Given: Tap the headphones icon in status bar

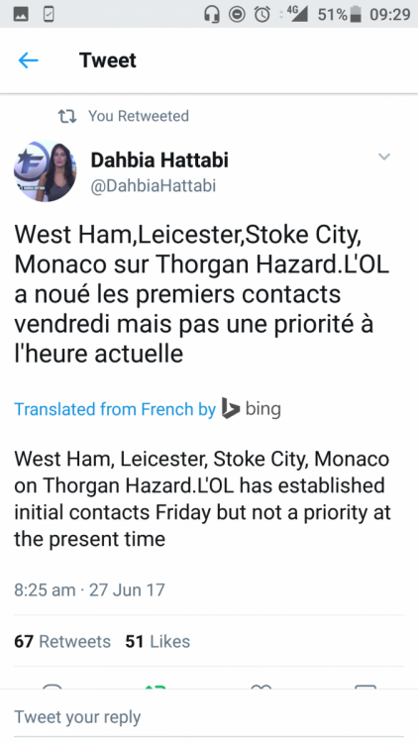Looking at the screenshot, I should tap(211, 15).
